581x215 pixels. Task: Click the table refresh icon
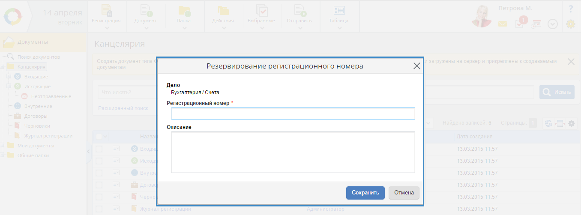click(x=548, y=123)
